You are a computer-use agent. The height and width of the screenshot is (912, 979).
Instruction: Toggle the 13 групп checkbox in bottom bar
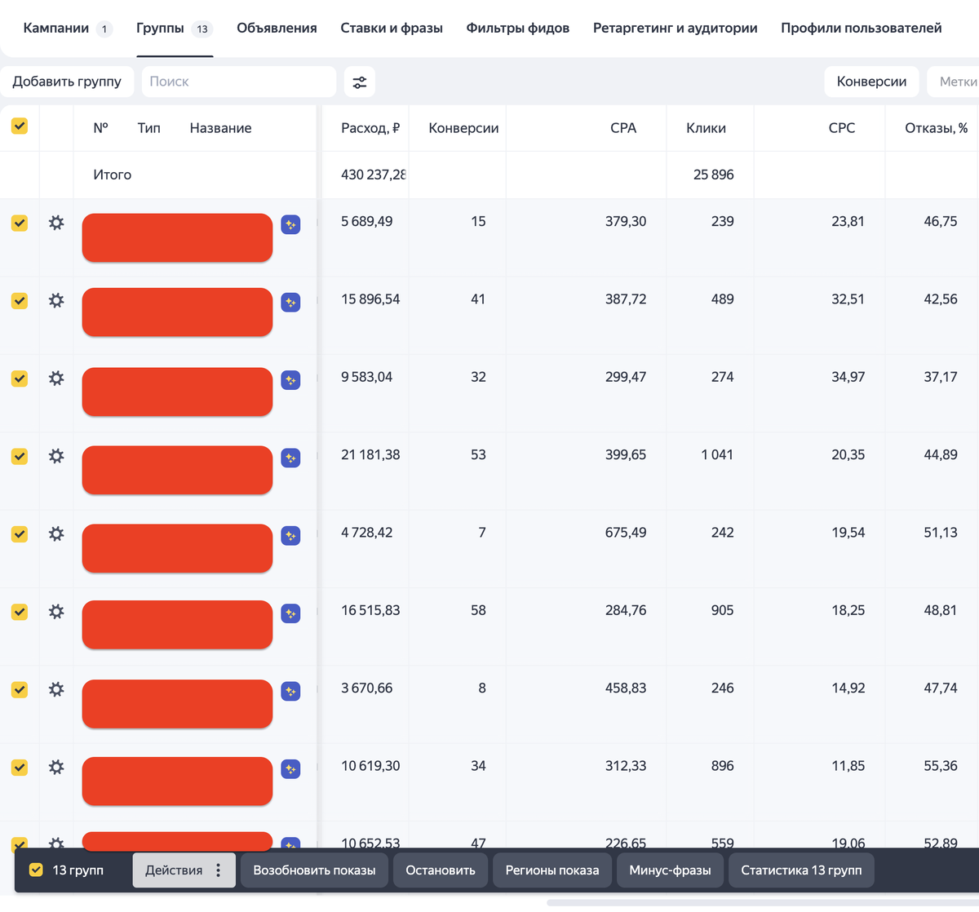click(36, 870)
